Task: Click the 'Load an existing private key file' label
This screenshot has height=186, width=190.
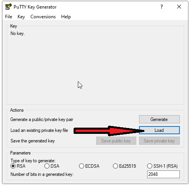Action: 39,130
